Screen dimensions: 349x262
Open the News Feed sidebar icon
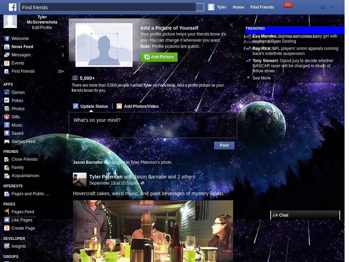(x=7, y=47)
